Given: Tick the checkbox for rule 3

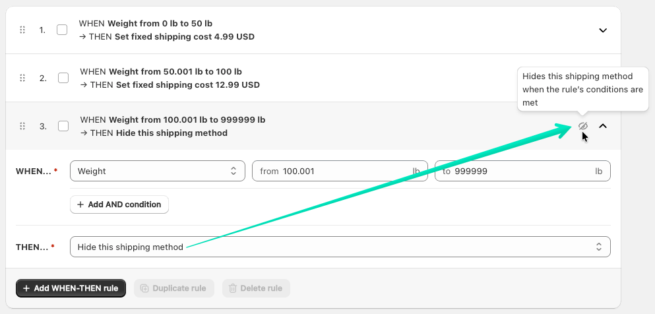Looking at the screenshot, I should [x=63, y=126].
